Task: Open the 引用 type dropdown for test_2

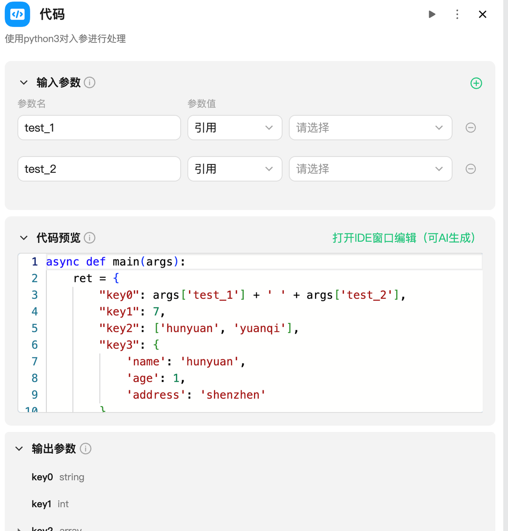Action: [x=235, y=169]
